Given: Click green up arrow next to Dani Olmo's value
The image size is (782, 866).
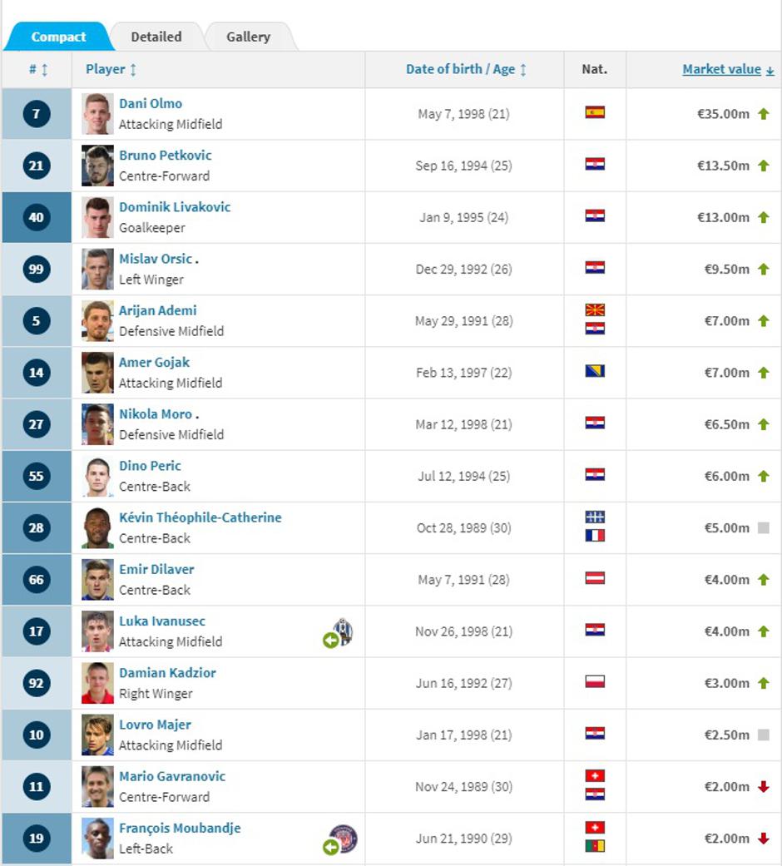Looking at the screenshot, I should [x=763, y=114].
